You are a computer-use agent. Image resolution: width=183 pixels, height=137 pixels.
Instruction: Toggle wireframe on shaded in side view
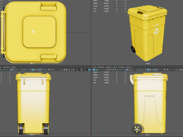point(153,70)
